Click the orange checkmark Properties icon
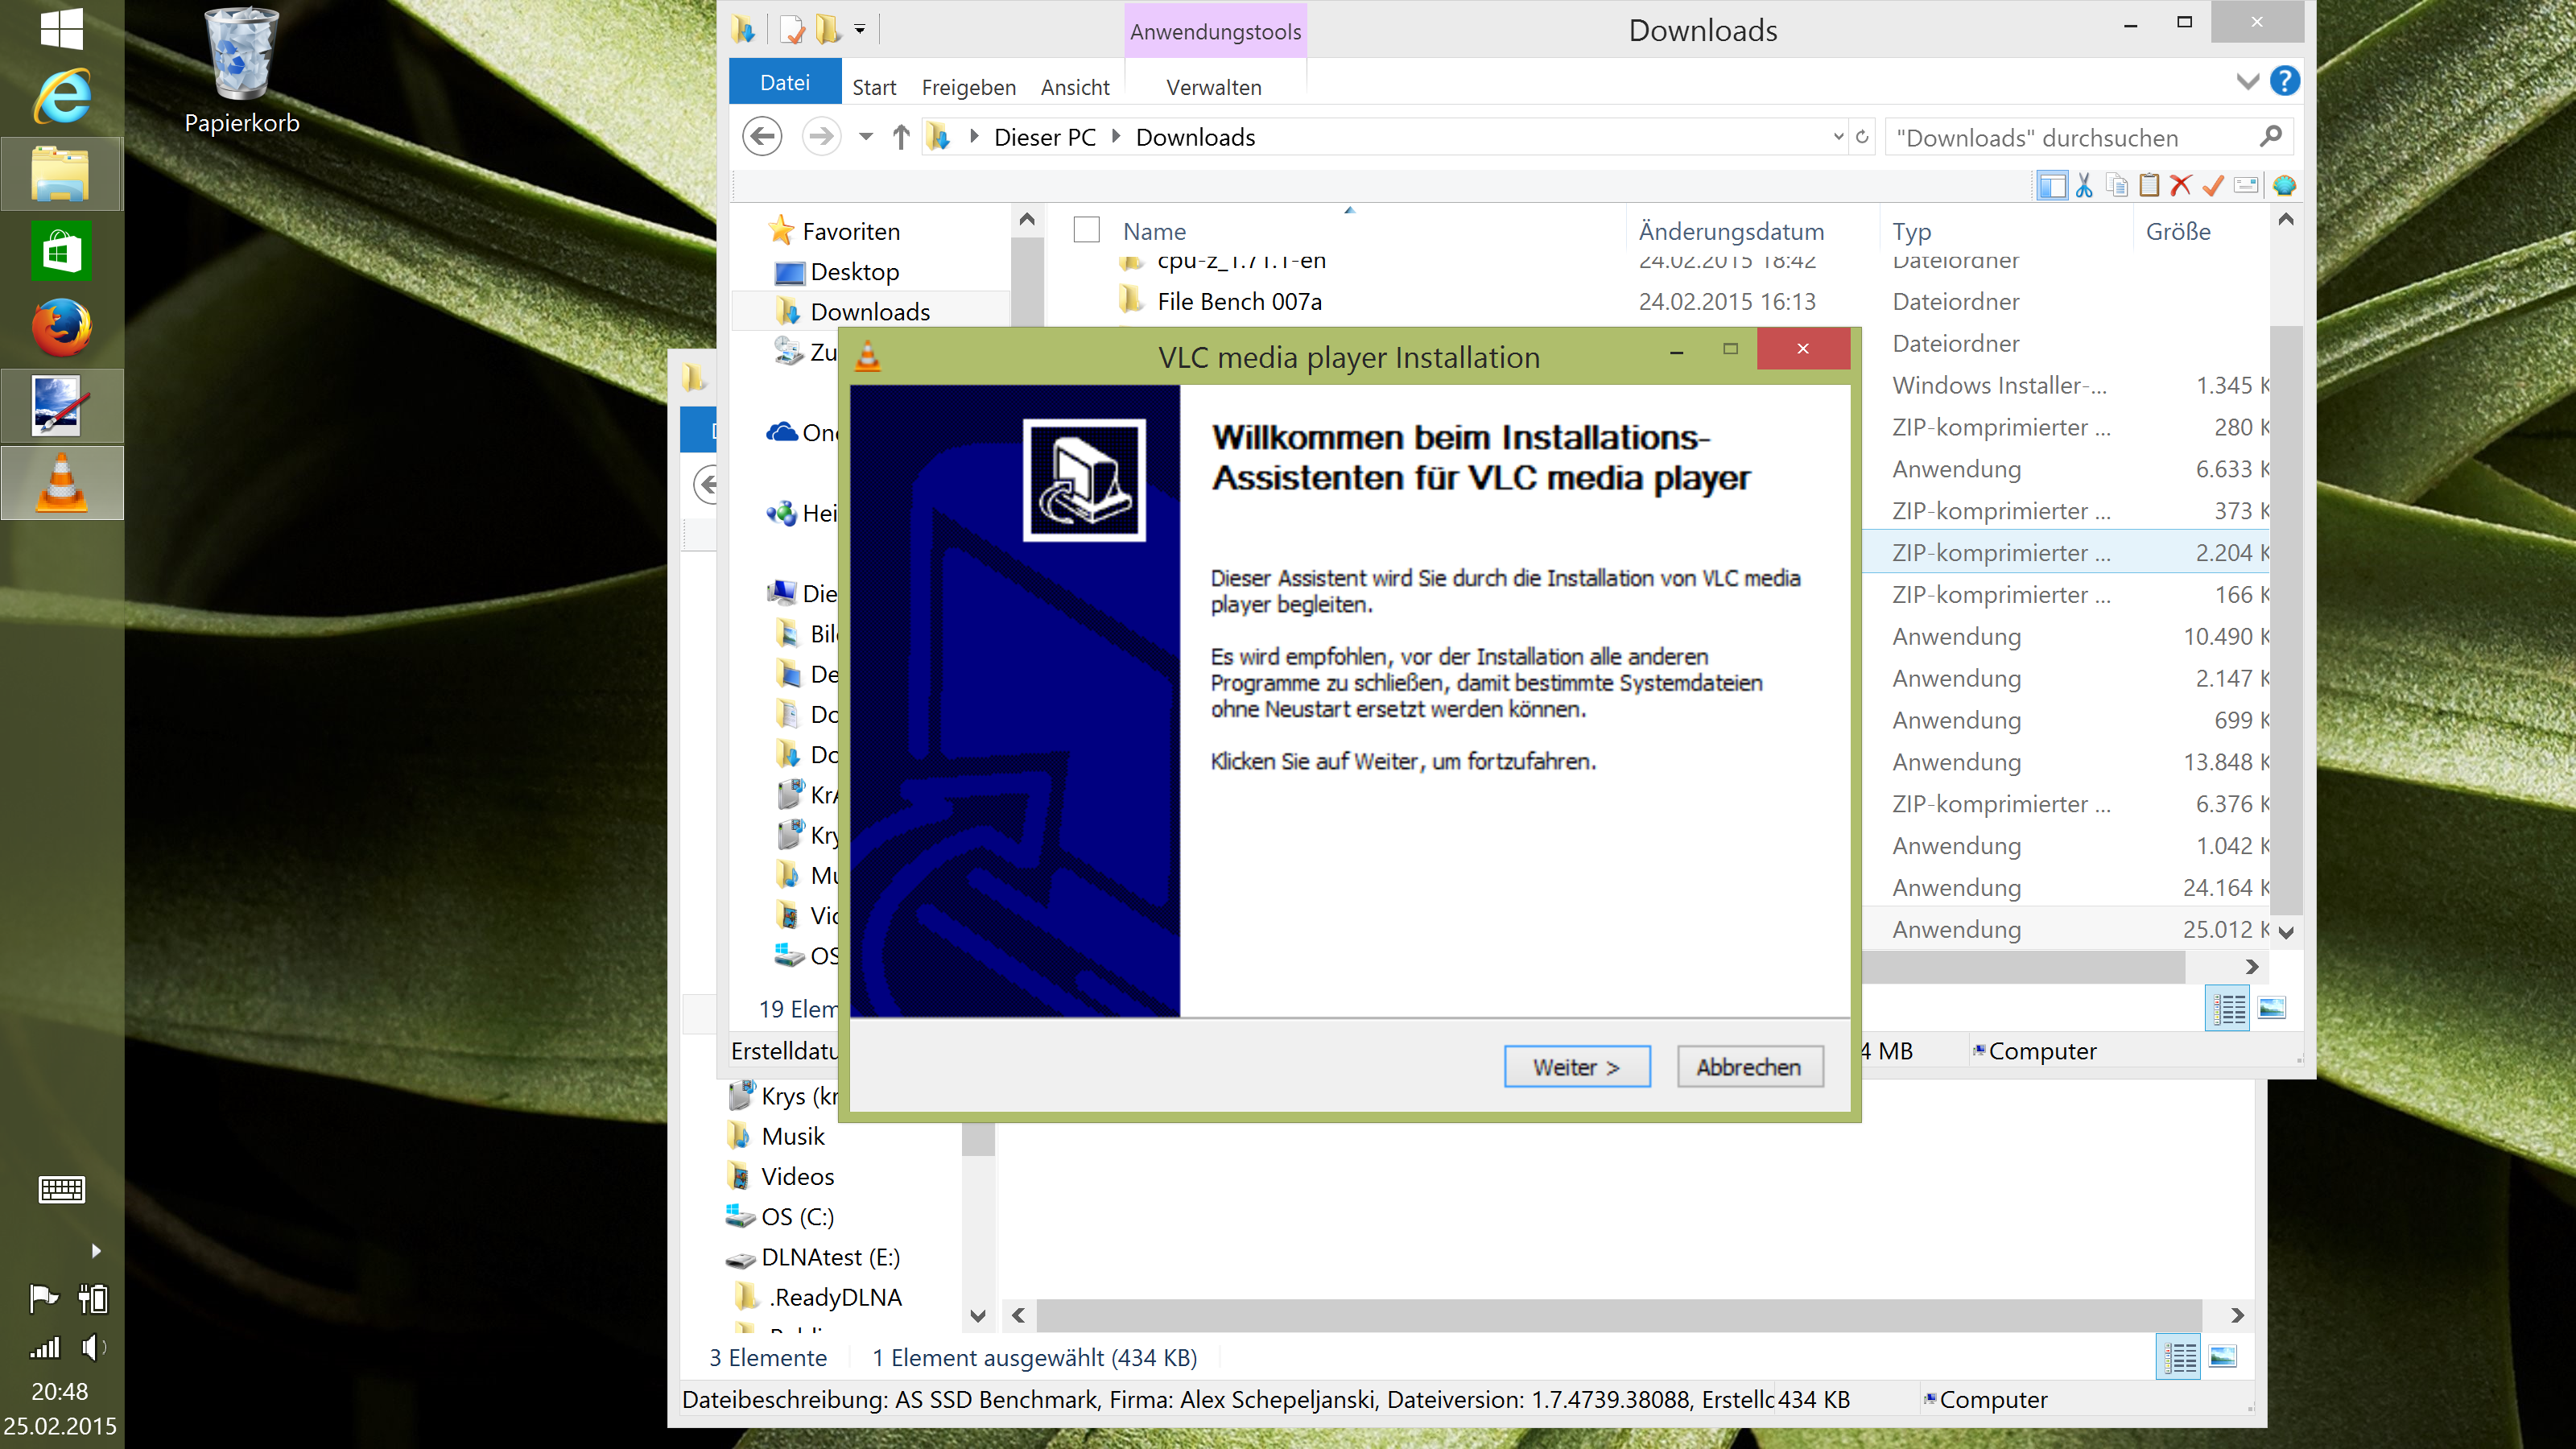Screen dimensions: 2576x1449 (2213, 185)
